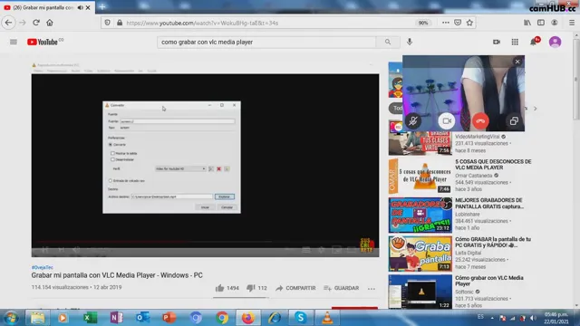The image size is (580, 326).
Task: Open the account avatar menu
Action: tap(555, 42)
